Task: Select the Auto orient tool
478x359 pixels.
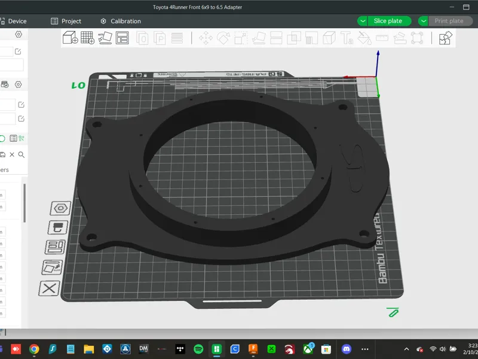Action: point(105,38)
